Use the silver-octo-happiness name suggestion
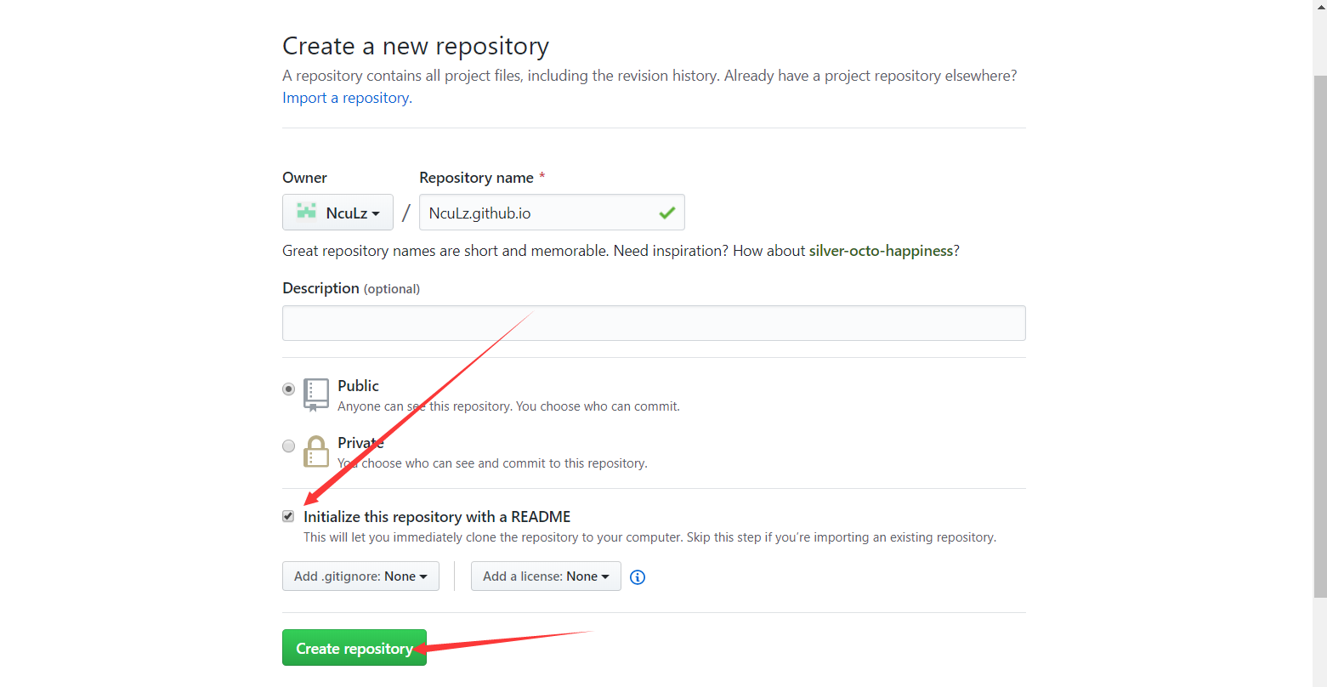 tap(881, 251)
